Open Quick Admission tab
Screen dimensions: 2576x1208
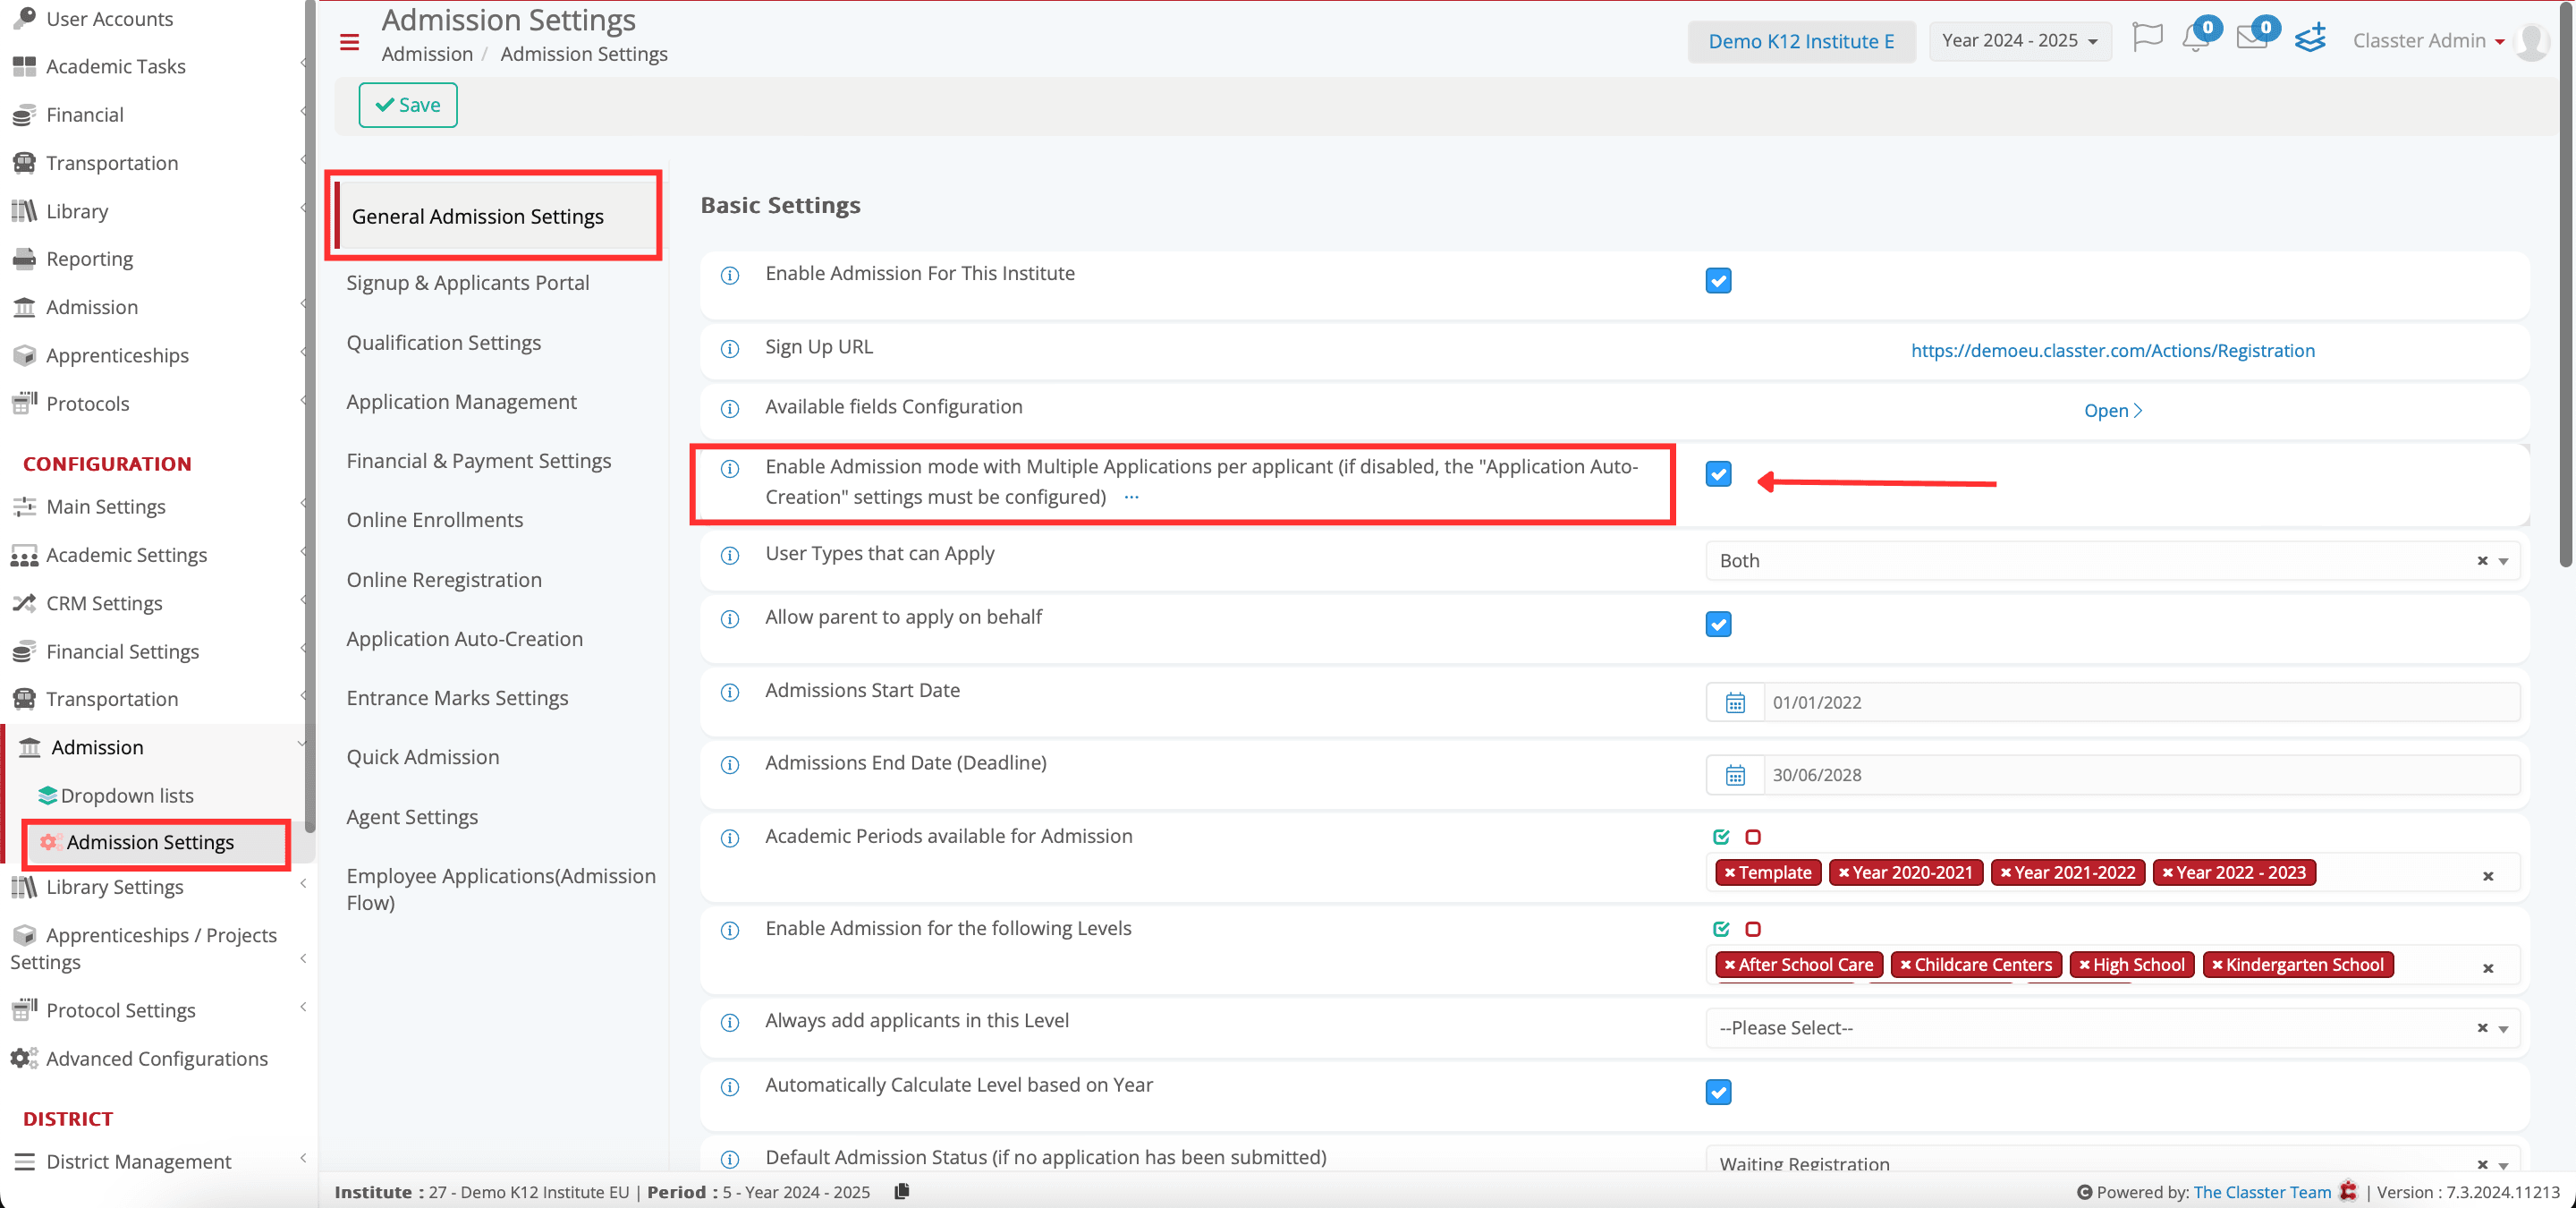[x=422, y=757]
